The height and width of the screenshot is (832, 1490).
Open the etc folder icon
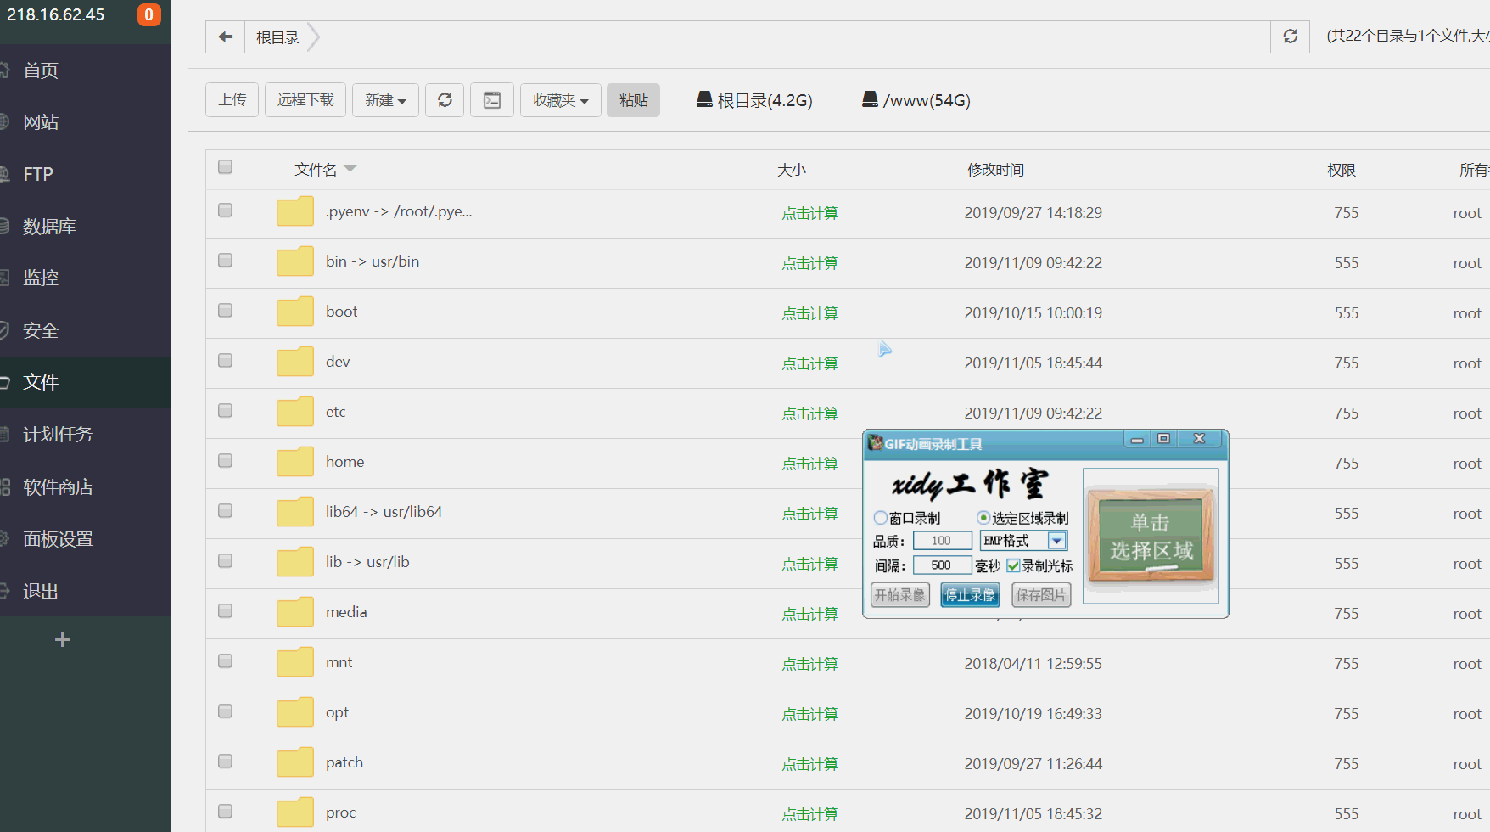tap(295, 412)
